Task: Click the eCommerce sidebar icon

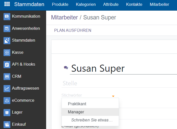Action: tap(7, 100)
